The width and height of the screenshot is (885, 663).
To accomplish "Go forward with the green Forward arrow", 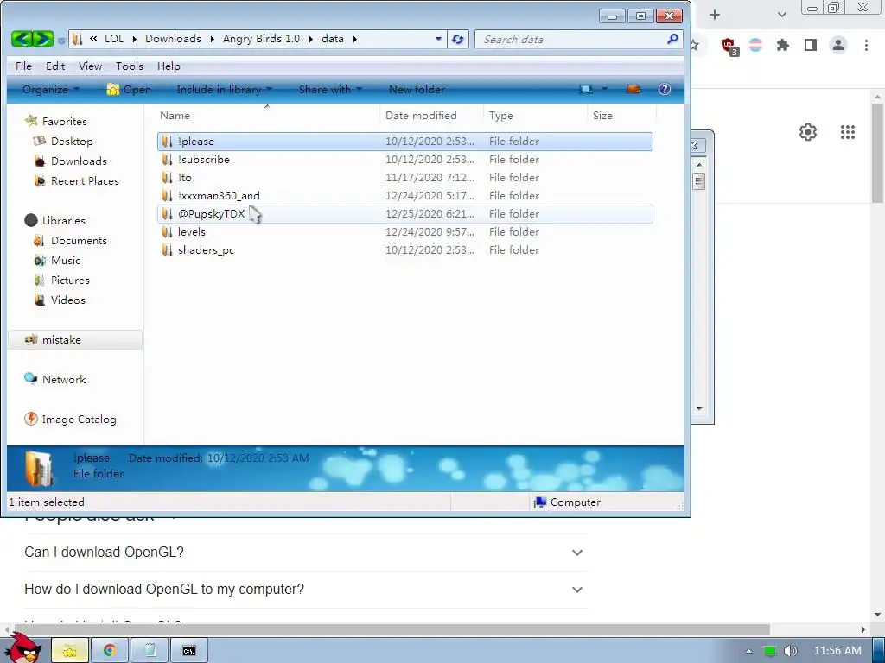I will (x=43, y=39).
